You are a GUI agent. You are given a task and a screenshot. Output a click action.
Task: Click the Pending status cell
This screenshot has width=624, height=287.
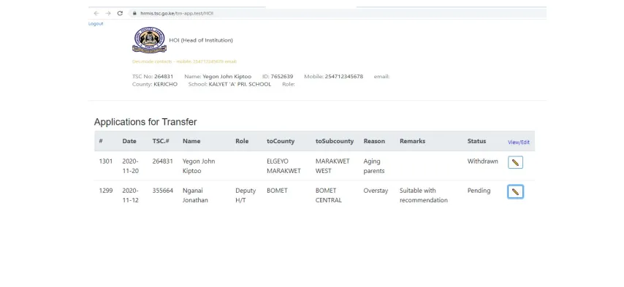coord(479,191)
